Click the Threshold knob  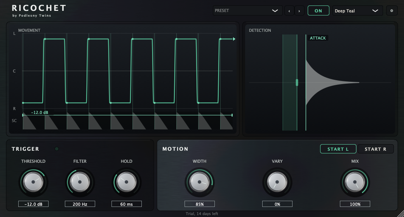[x=33, y=182]
